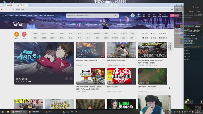This screenshot has width=203, height=114.
Task: Open 亚洲最危险城市 video thumbnail
Action: pyautogui.click(x=153, y=50)
